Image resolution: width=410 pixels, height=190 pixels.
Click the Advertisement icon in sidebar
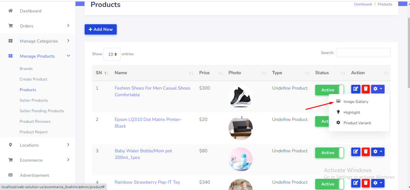click(11, 175)
